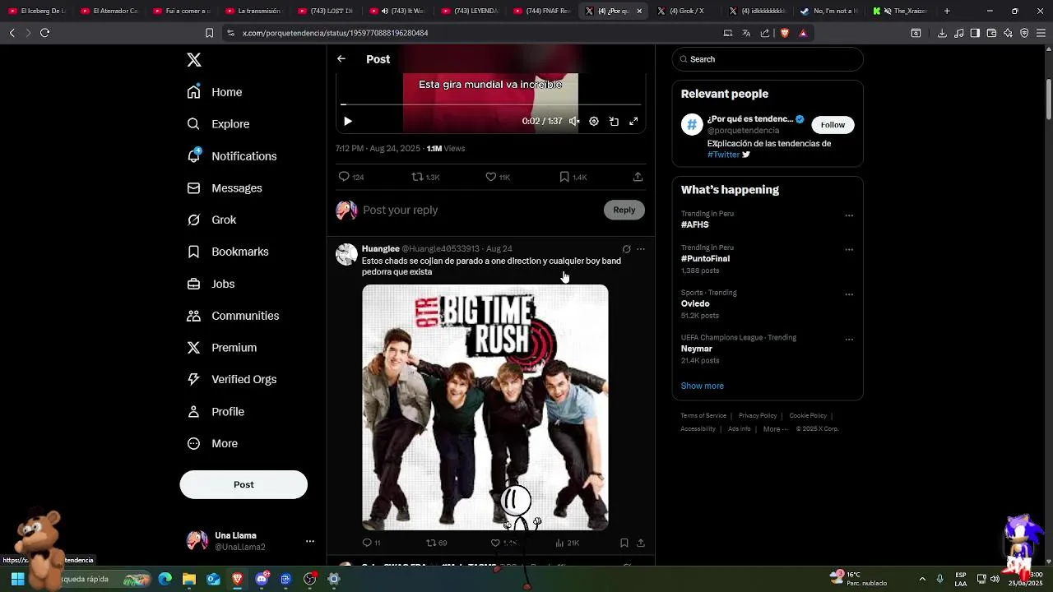The width and height of the screenshot is (1053, 592).
Task: Share the main post
Action: pos(638,177)
